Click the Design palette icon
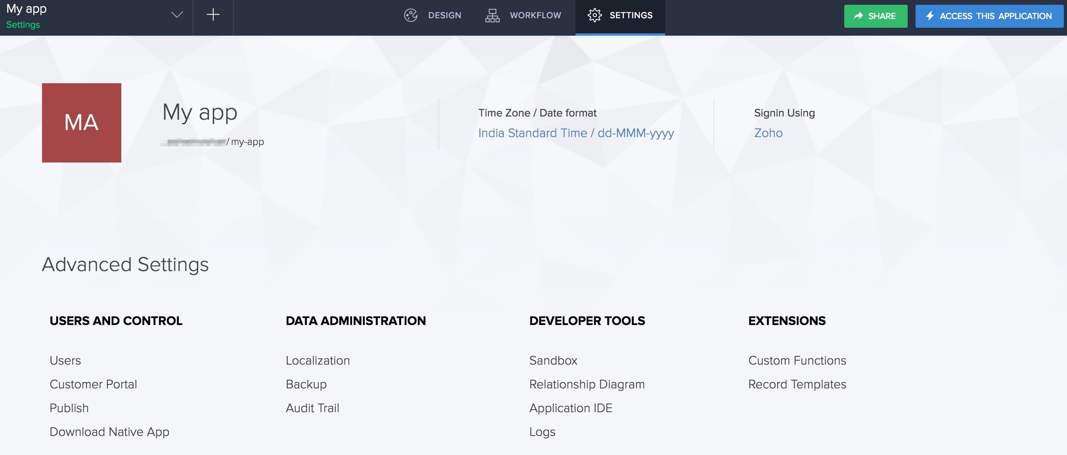 click(411, 15)
